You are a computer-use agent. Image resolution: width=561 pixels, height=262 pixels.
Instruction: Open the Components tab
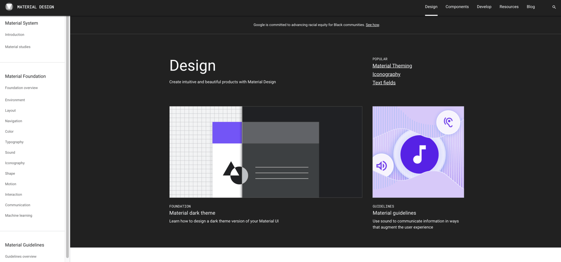[x=457, y=7]
